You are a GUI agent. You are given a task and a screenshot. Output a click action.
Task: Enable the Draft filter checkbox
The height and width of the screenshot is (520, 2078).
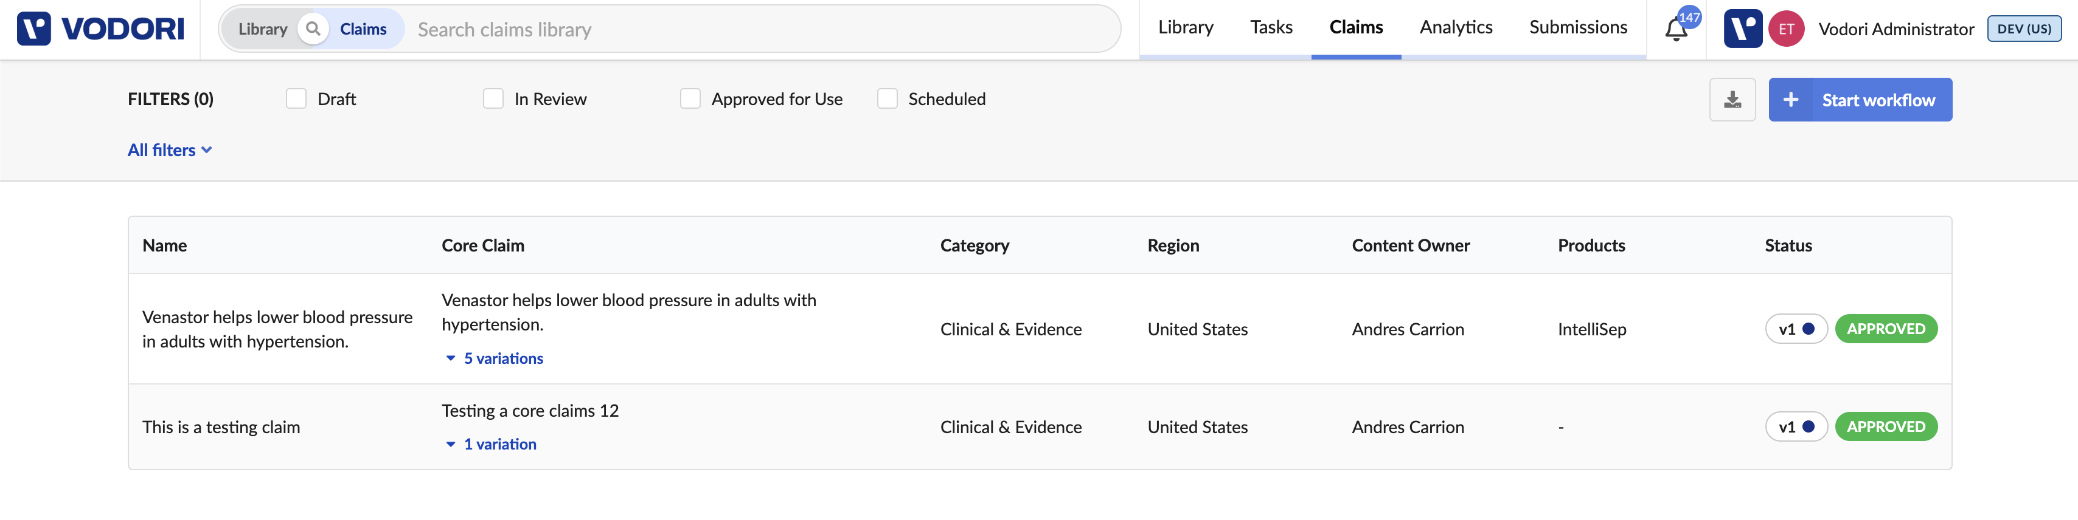pos(296,98)
